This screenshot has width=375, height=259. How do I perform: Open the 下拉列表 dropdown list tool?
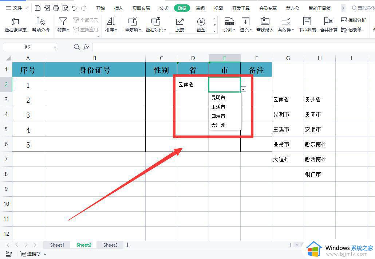coord(307,25)
